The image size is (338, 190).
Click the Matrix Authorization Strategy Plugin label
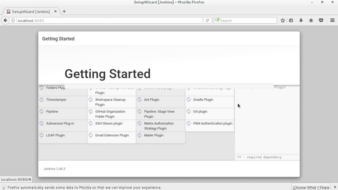tap(159, 126)
